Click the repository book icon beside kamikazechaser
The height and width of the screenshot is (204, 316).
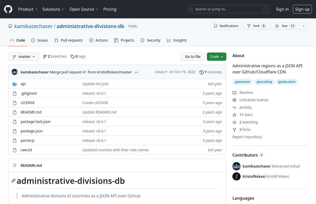coord(10,26)
